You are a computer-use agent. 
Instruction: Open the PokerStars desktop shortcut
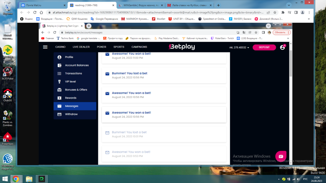[7, 138]
